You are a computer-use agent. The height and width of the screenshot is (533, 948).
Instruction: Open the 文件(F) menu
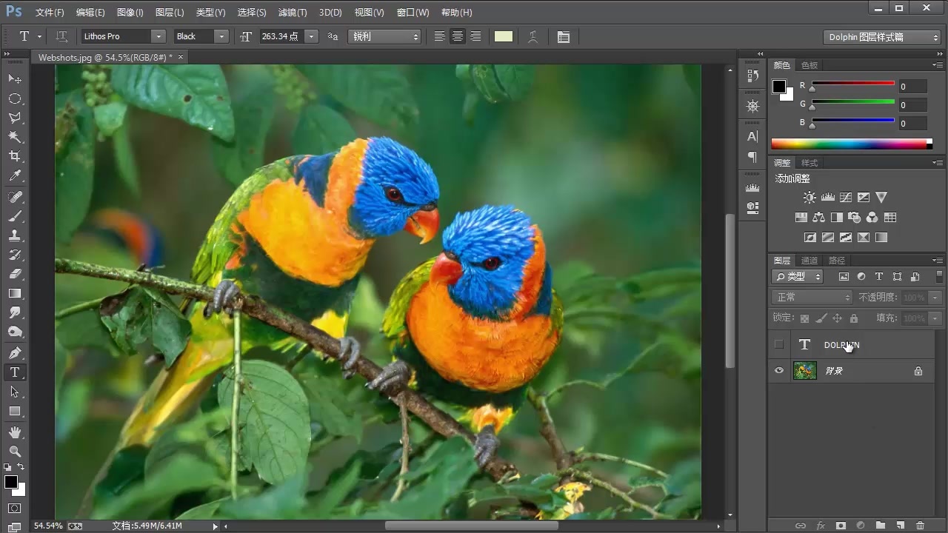(50, 13)
